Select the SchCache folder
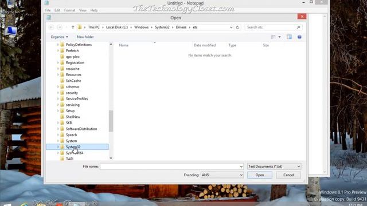 tap(73, 81)
